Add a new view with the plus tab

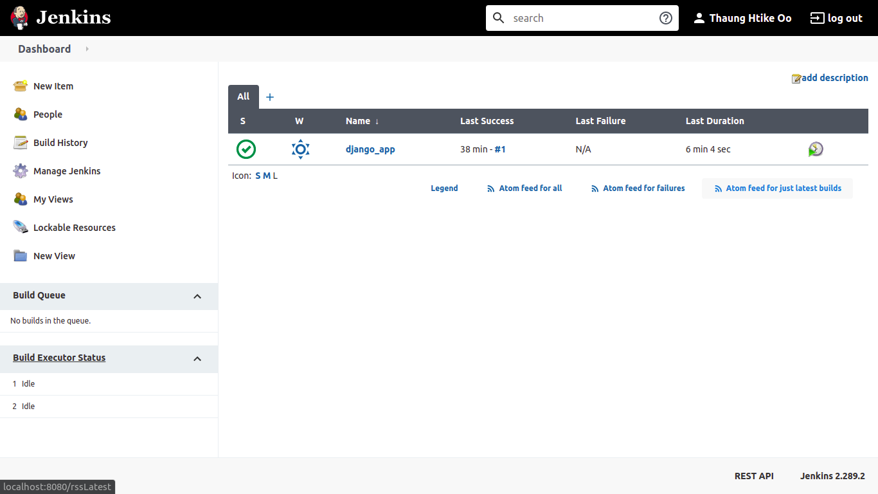(x=270, y=97)
